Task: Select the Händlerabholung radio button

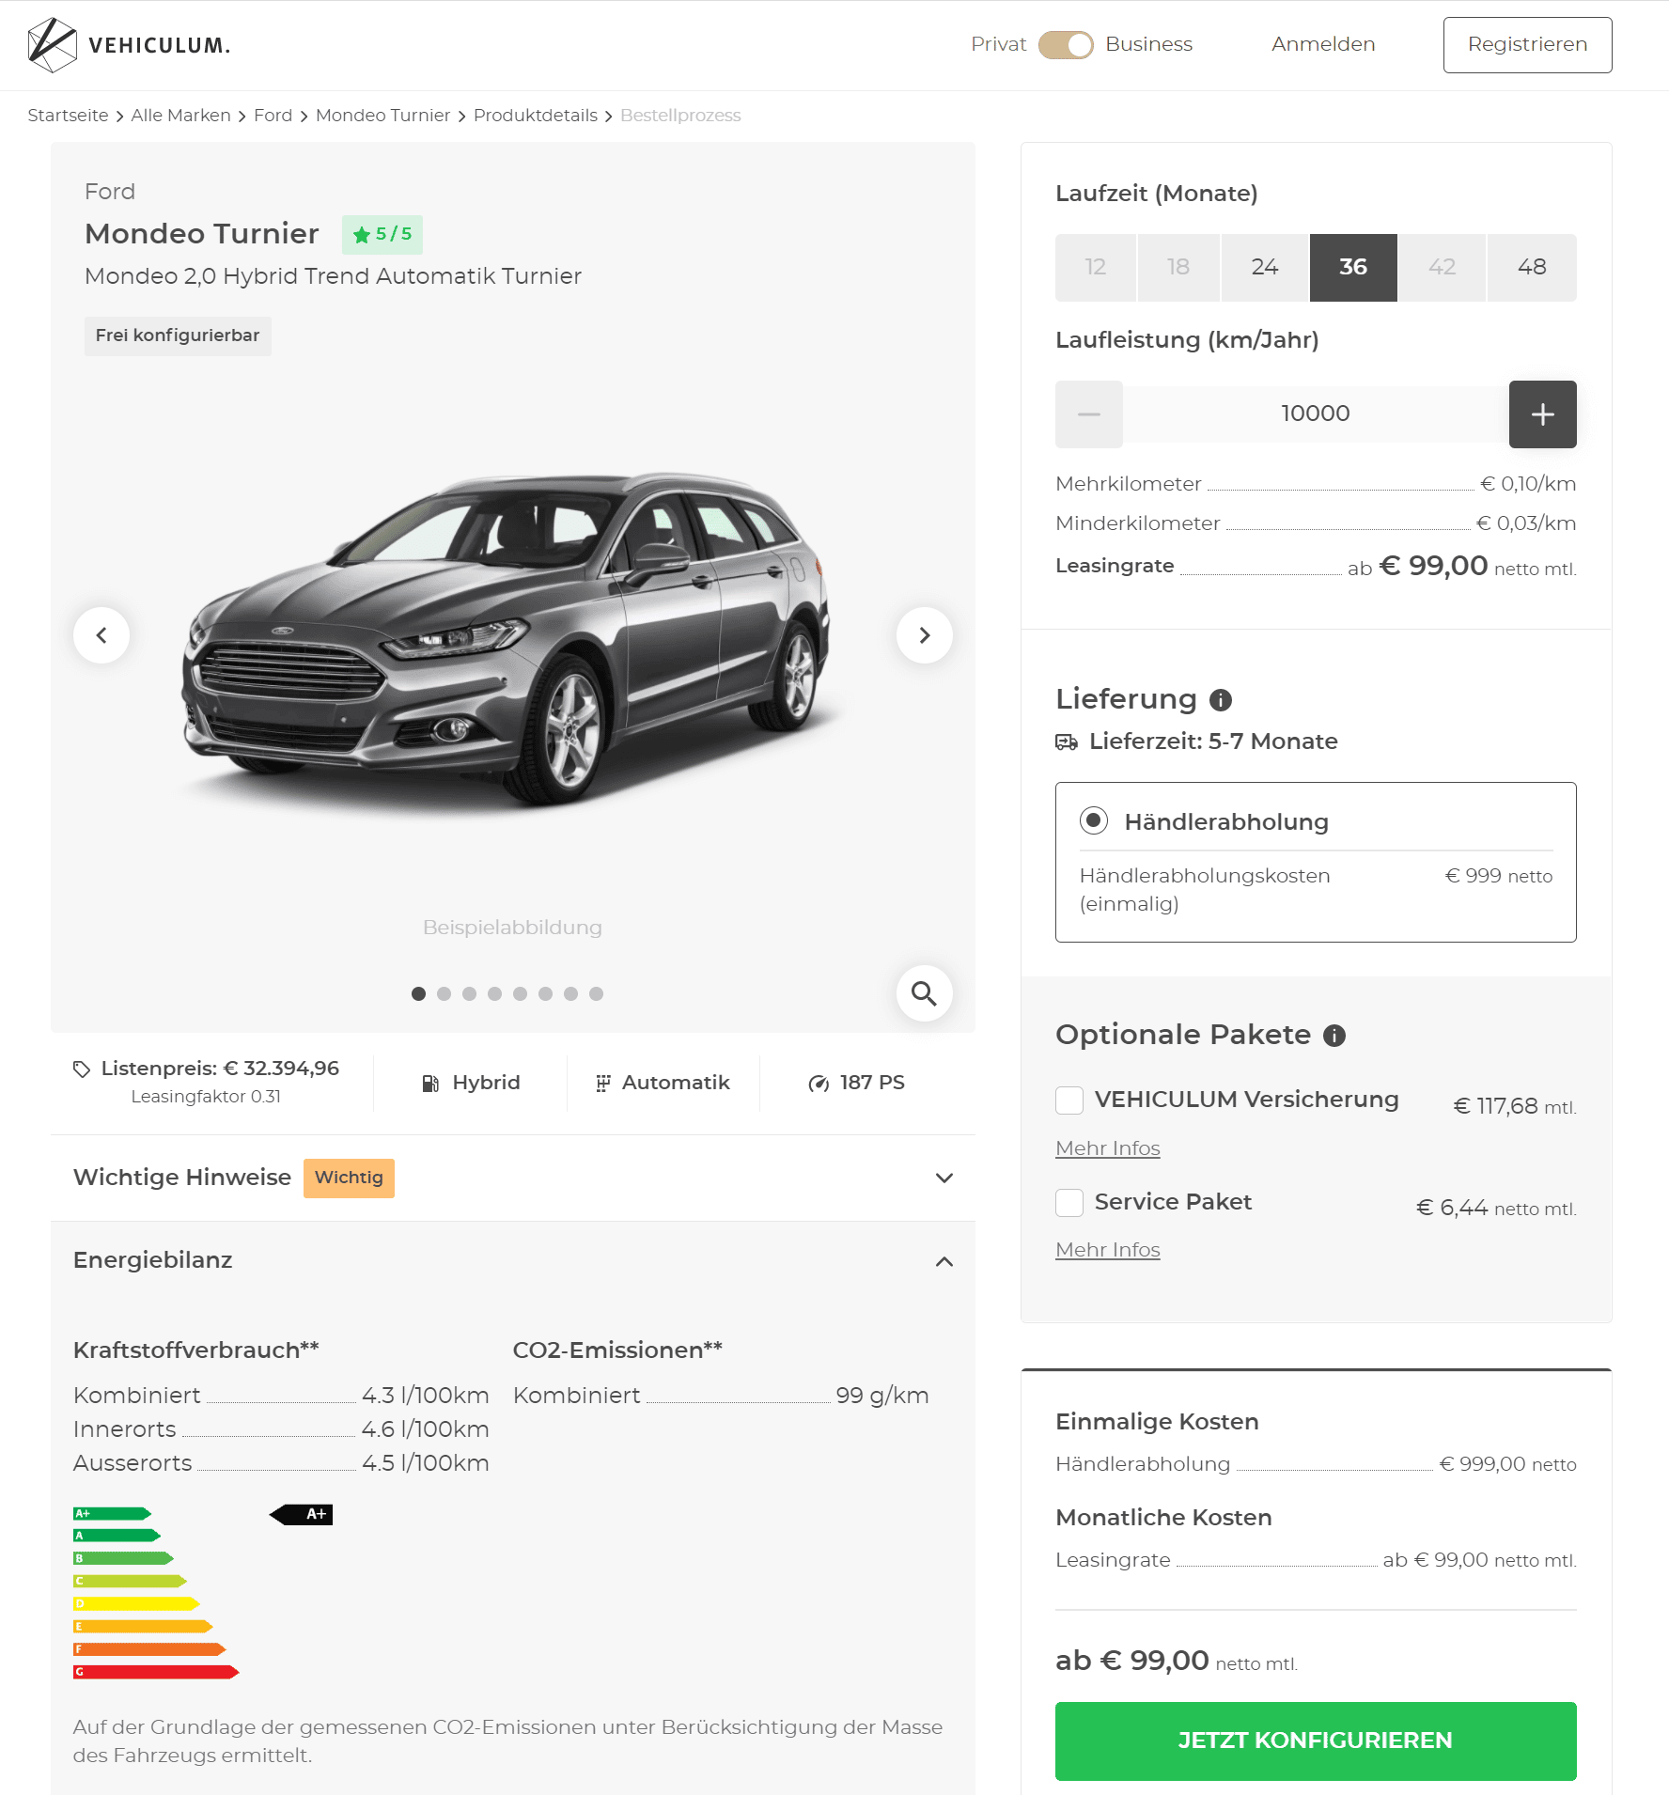Action: coord(1094,820)
